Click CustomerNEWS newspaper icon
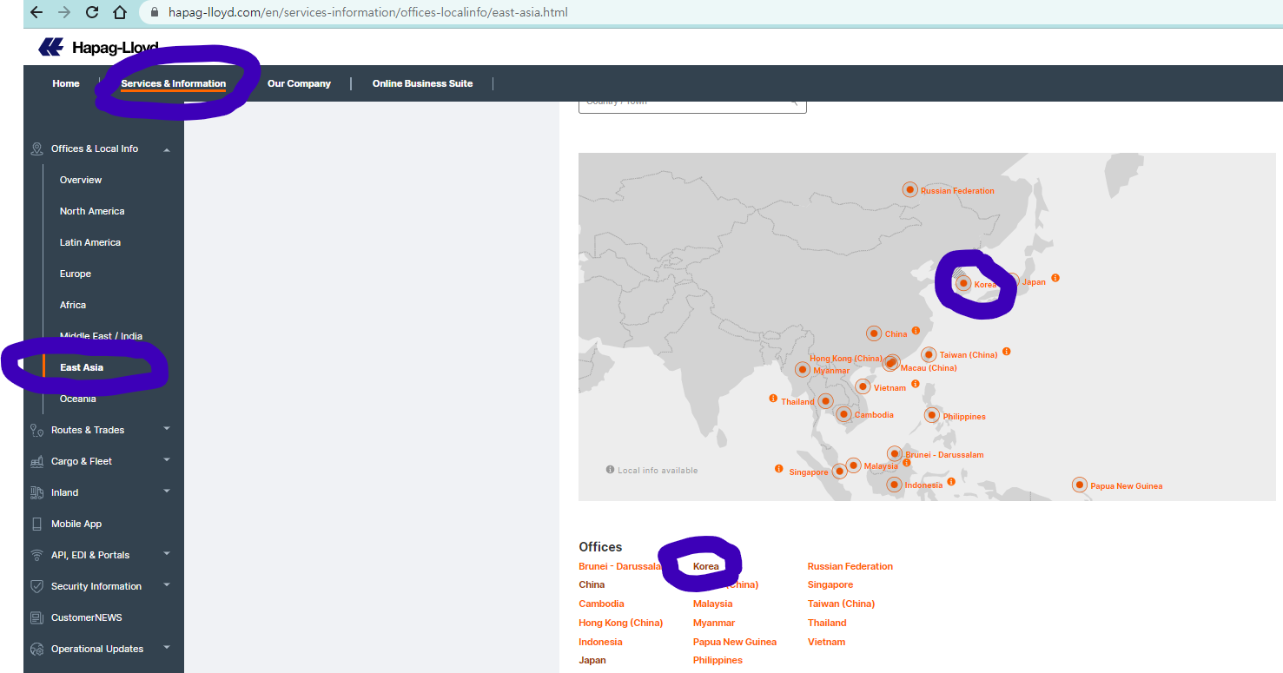 (x=36, y=617)
